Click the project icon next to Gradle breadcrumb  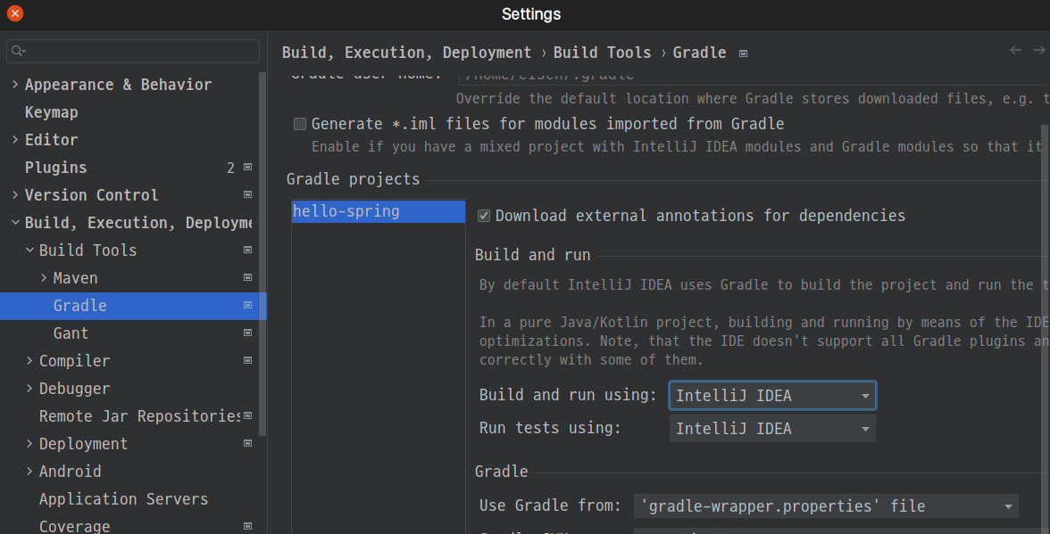point(743,53)
